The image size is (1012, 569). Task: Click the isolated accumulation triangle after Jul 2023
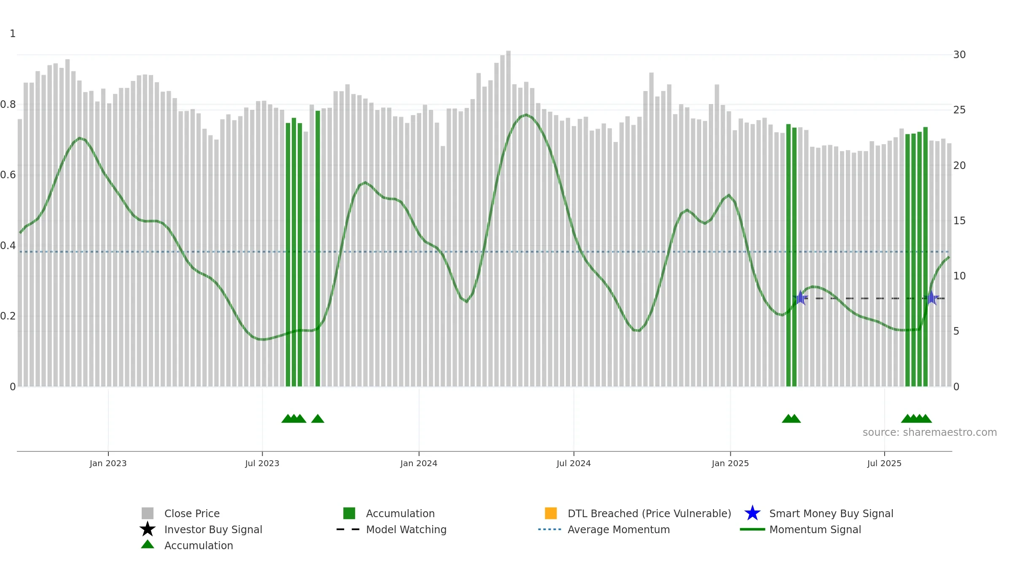click(318, 419)
